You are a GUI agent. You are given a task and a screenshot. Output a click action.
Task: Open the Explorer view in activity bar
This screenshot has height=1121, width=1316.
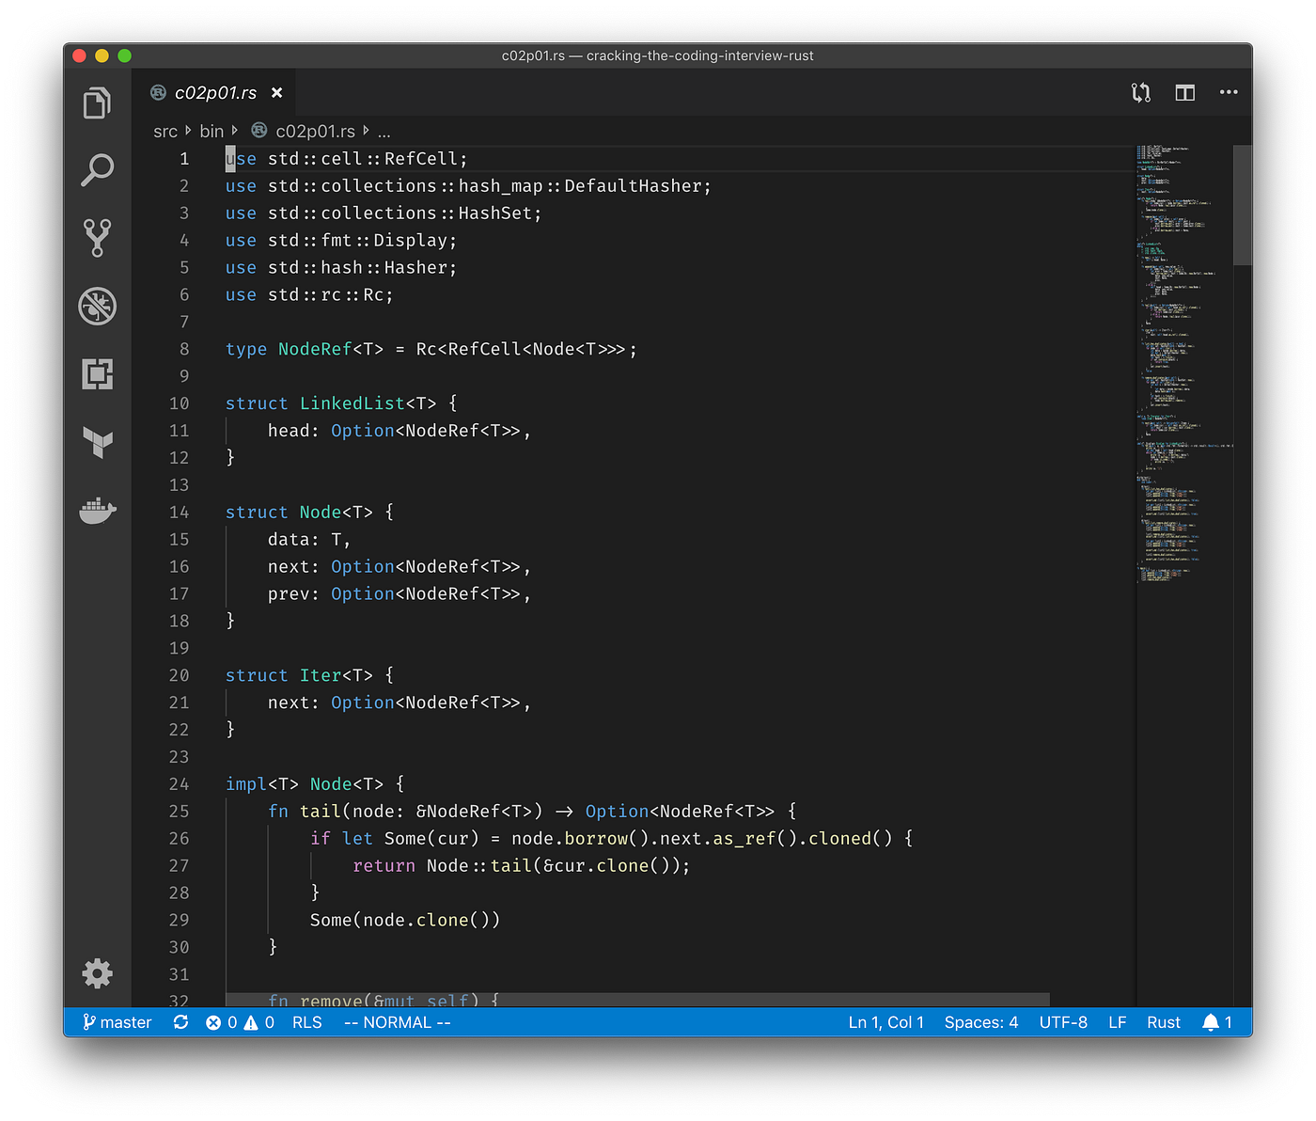97,103
